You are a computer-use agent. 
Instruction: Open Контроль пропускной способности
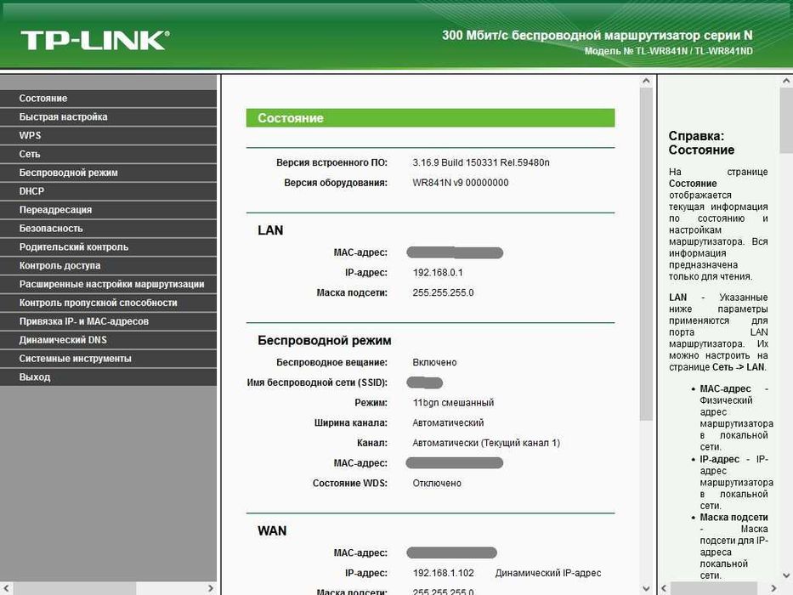(108, 303)
